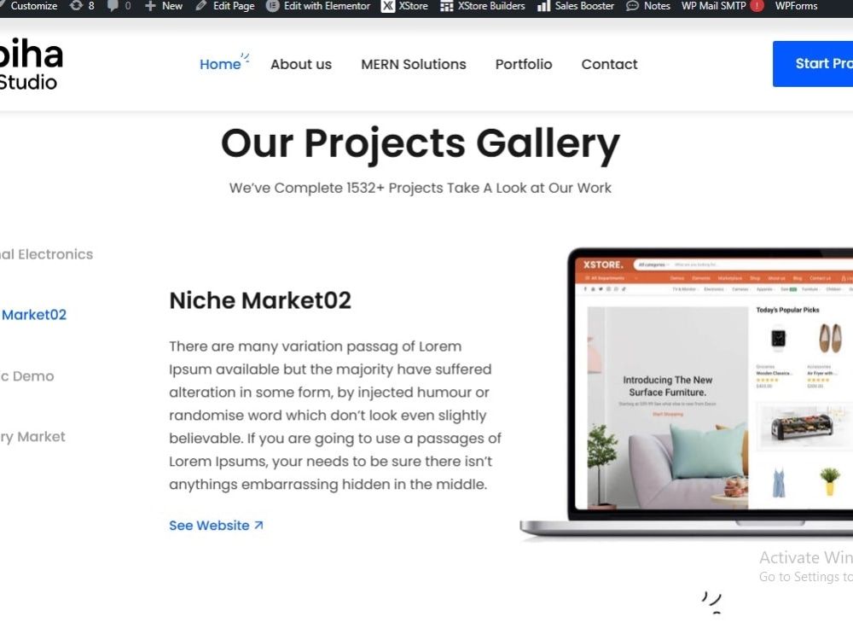
Task: Click the Notes speech bubble icon
Action: point(632,6)
